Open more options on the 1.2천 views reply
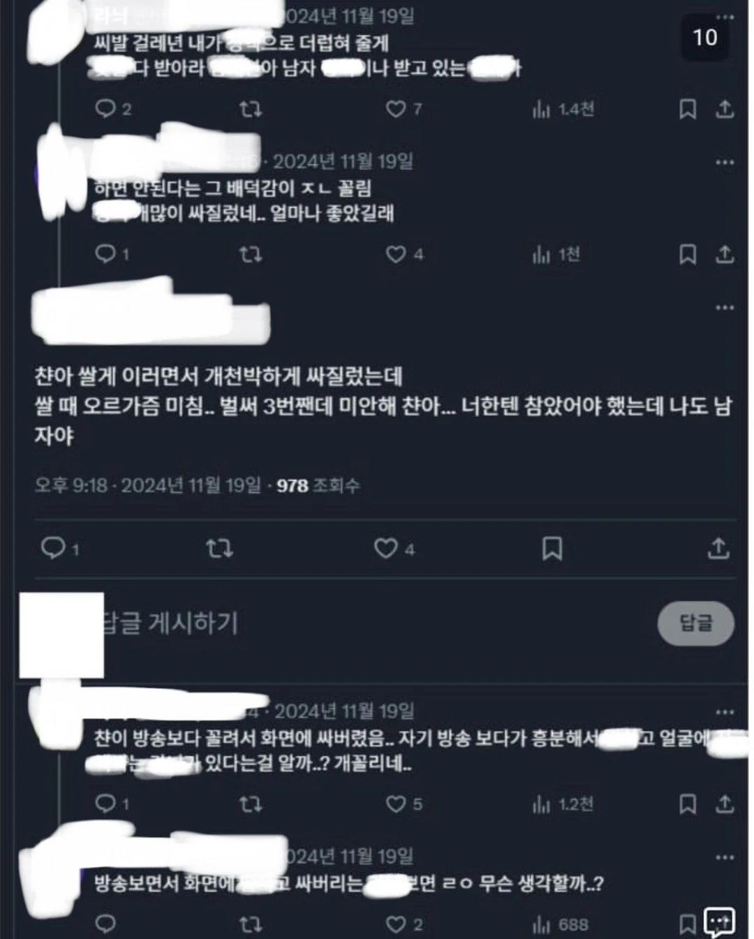Viewport: 754px width, 939px height. pos(725,712)
